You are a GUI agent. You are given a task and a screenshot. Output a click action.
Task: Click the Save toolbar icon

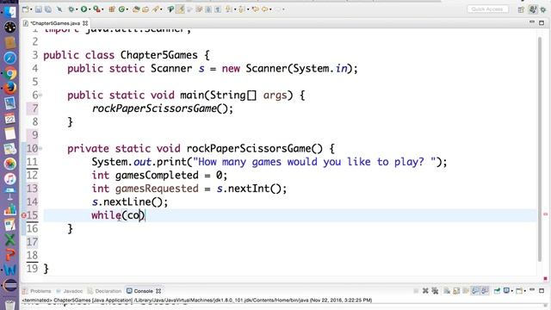click(39, 9)
